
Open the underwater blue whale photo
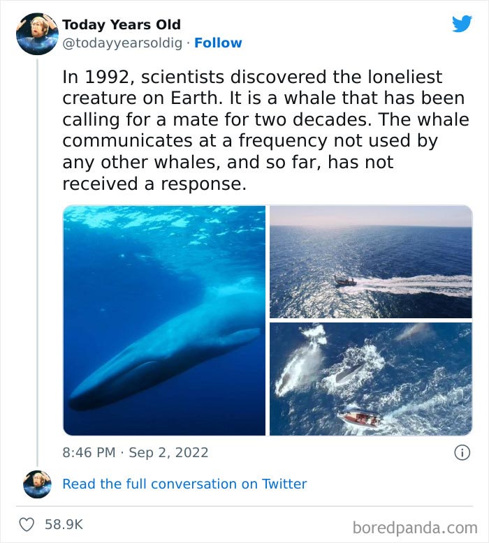(164, 320)
